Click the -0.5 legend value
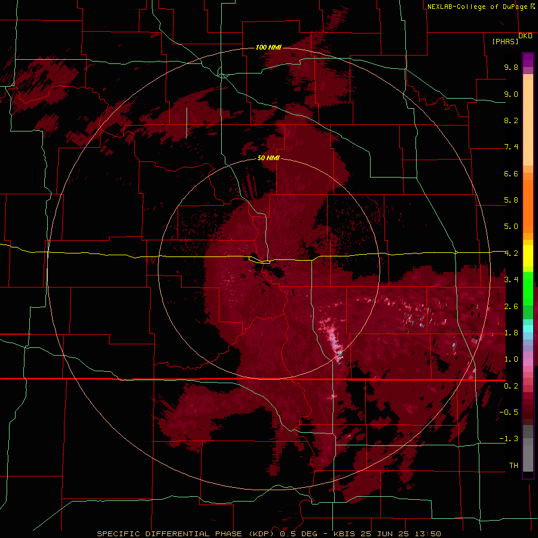 click(509, 412)
